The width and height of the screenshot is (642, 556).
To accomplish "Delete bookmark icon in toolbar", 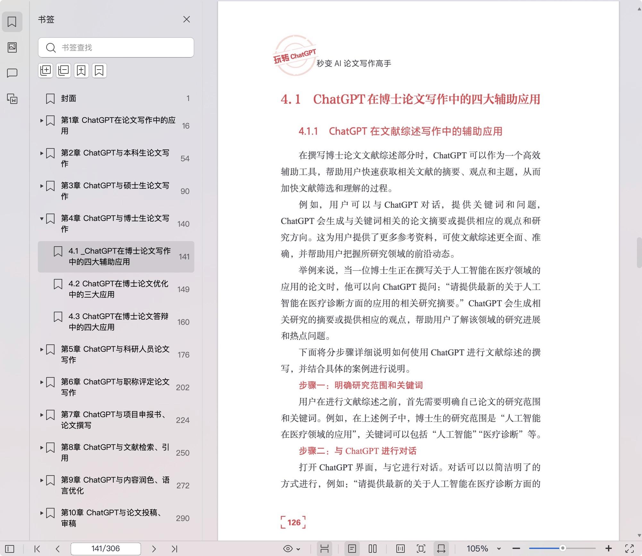I will [x=99, y=71].
